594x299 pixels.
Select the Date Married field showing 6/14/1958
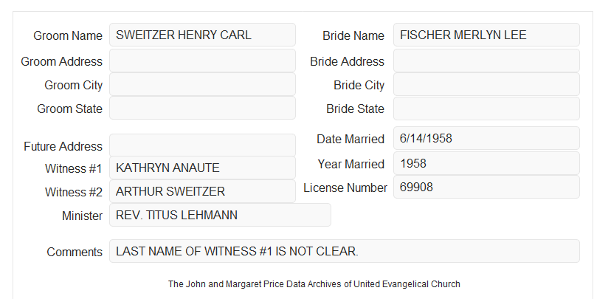click(486, 138)
